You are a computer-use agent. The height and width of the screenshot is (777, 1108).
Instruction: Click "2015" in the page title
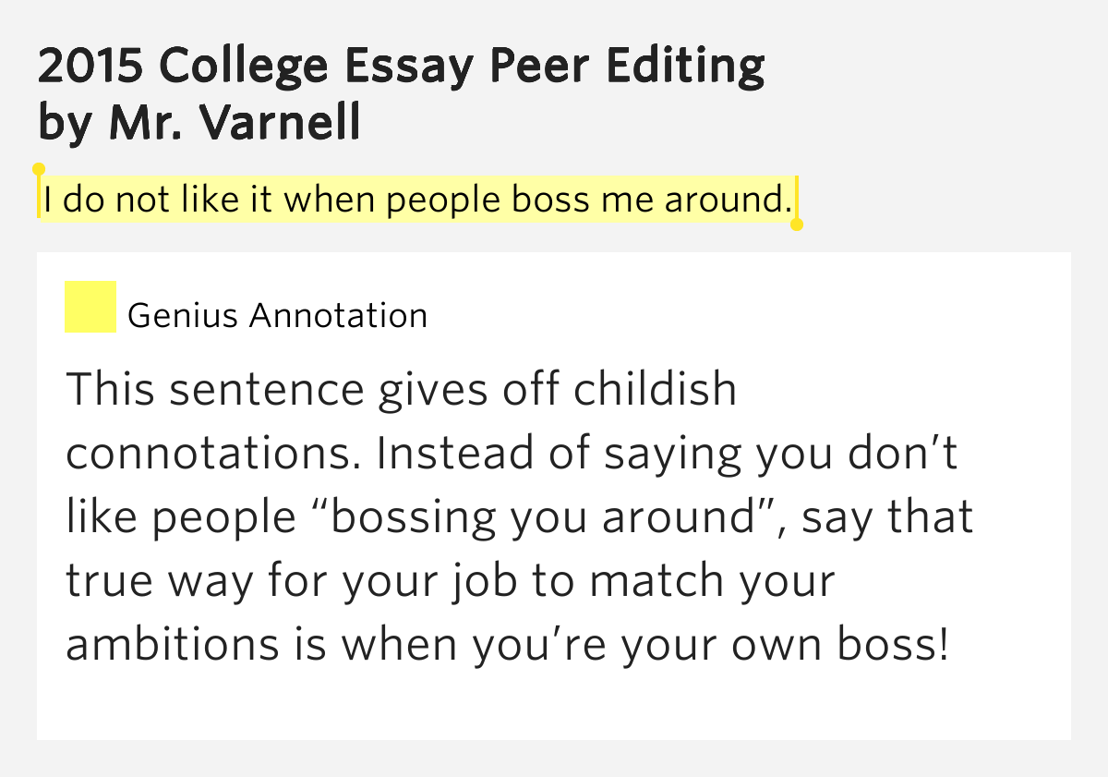click(x=91, y=66)
